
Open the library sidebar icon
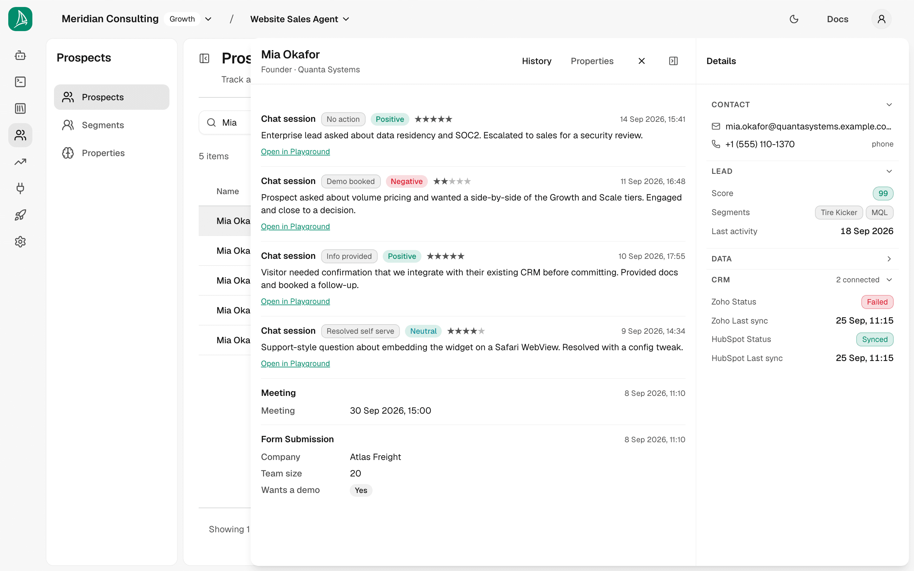coord(20,109)
